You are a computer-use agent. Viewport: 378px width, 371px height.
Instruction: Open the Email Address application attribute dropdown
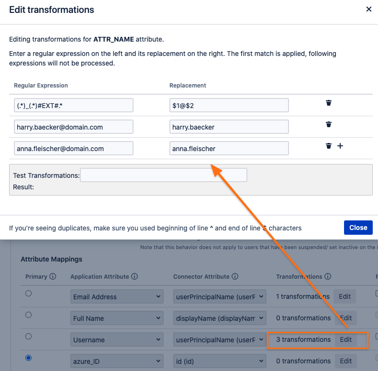(117, 296)
